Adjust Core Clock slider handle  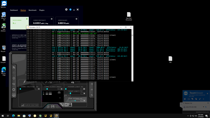47,89
